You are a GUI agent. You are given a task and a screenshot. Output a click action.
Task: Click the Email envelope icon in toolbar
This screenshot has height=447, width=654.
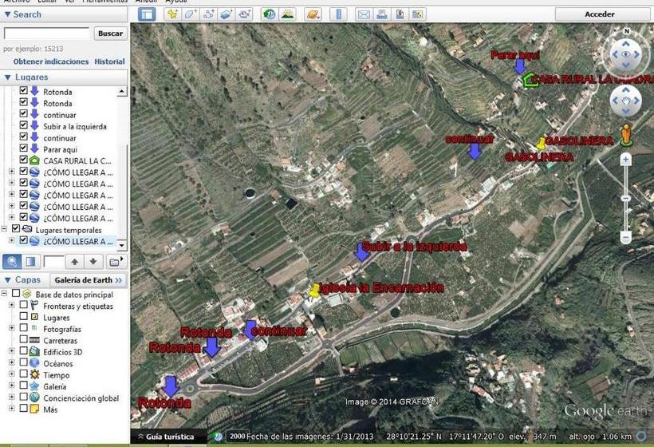tap(364, 14)
